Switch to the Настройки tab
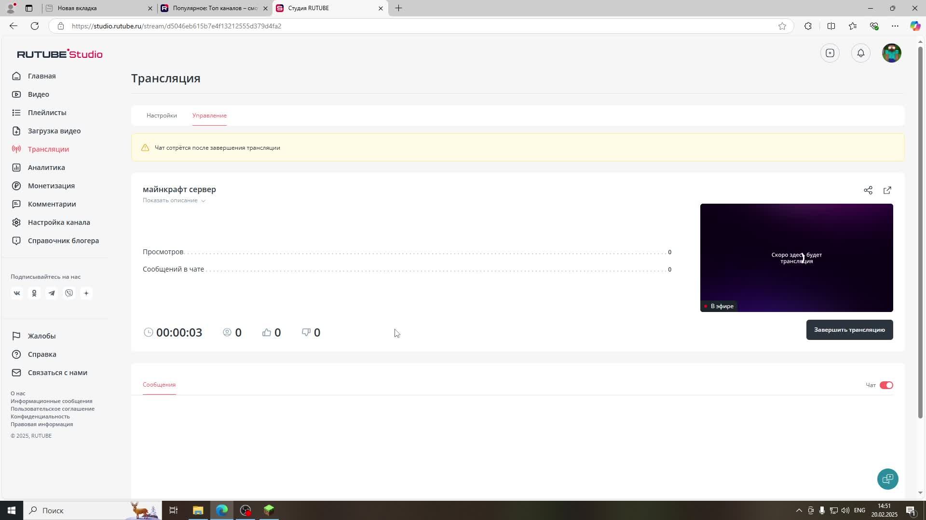This screenshot has height=520, width=926. (162, 116)
